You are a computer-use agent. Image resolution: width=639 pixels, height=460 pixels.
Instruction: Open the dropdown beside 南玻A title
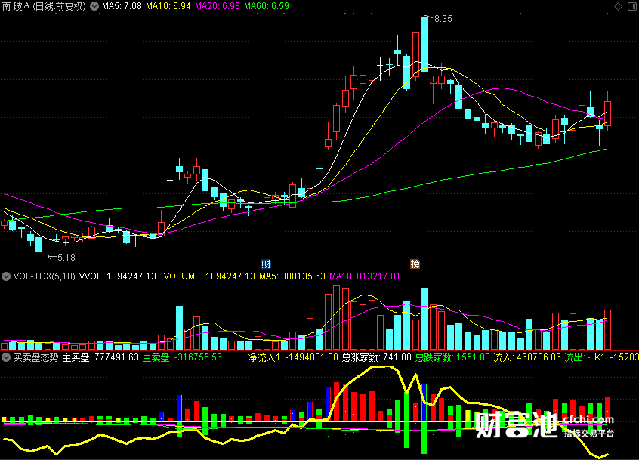point(94,6)
